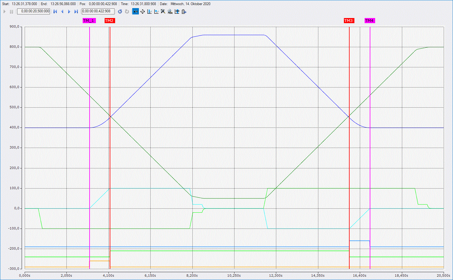Redo the zoom action
453x280 pixels.
point(127,11)
